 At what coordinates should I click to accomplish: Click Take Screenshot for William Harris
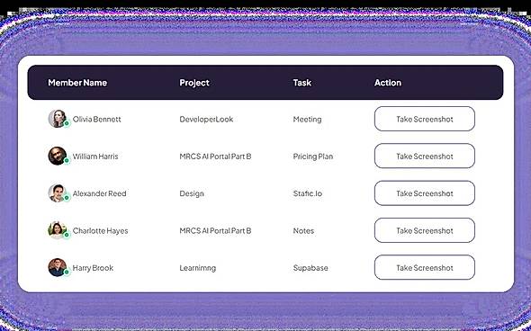coord(424,156)
